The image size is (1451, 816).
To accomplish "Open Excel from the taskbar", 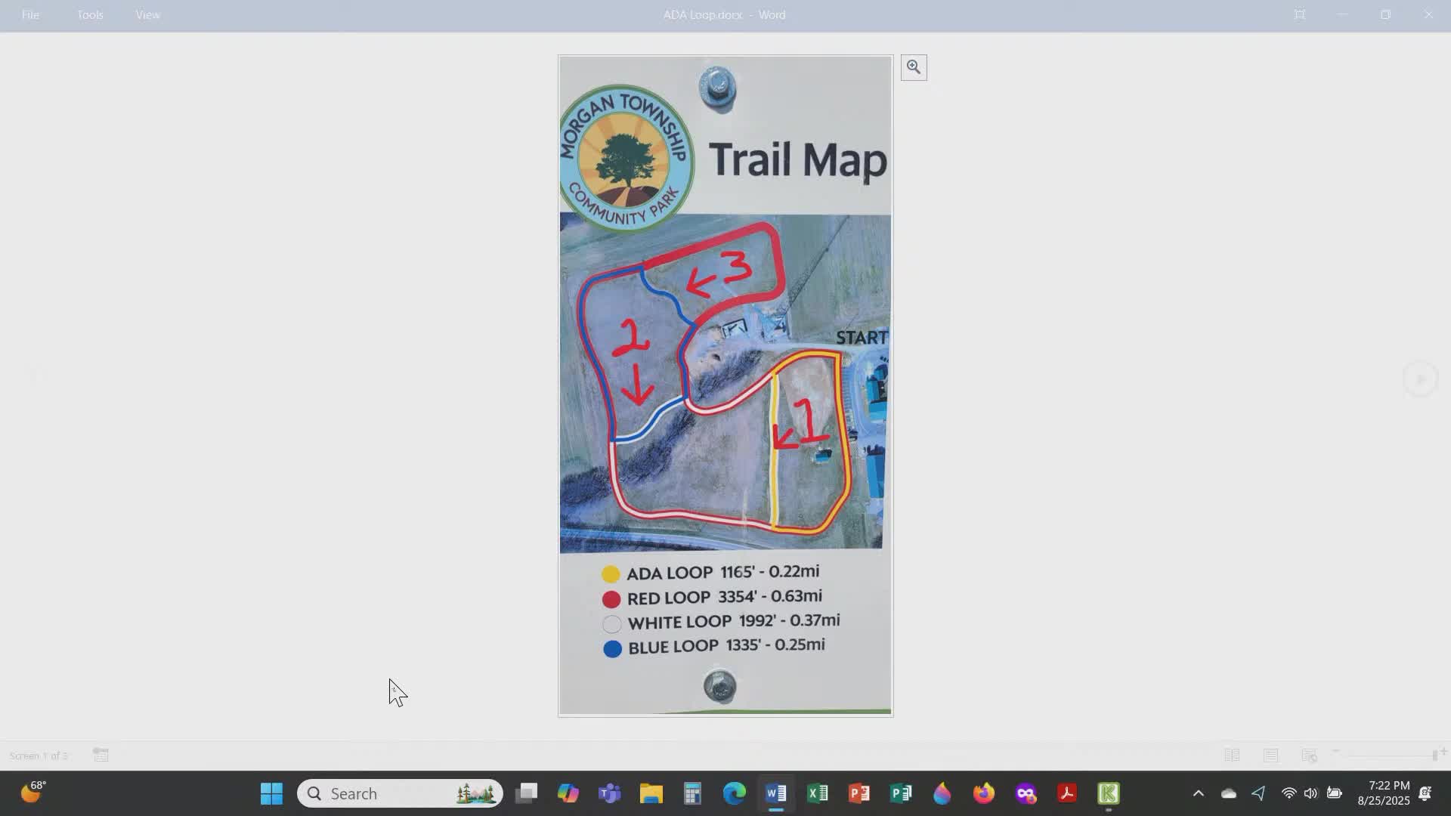I will 817,793.
